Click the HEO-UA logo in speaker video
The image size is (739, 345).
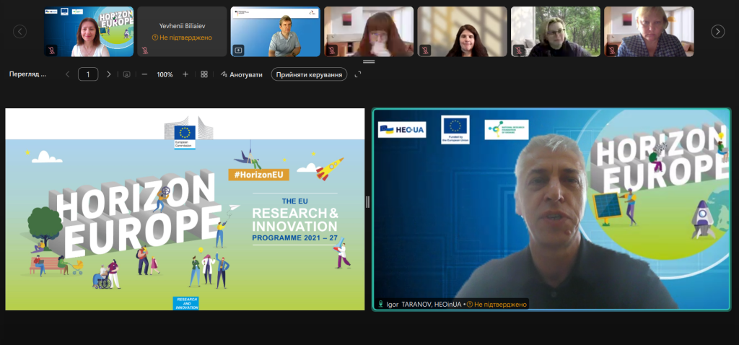(402, 130)
